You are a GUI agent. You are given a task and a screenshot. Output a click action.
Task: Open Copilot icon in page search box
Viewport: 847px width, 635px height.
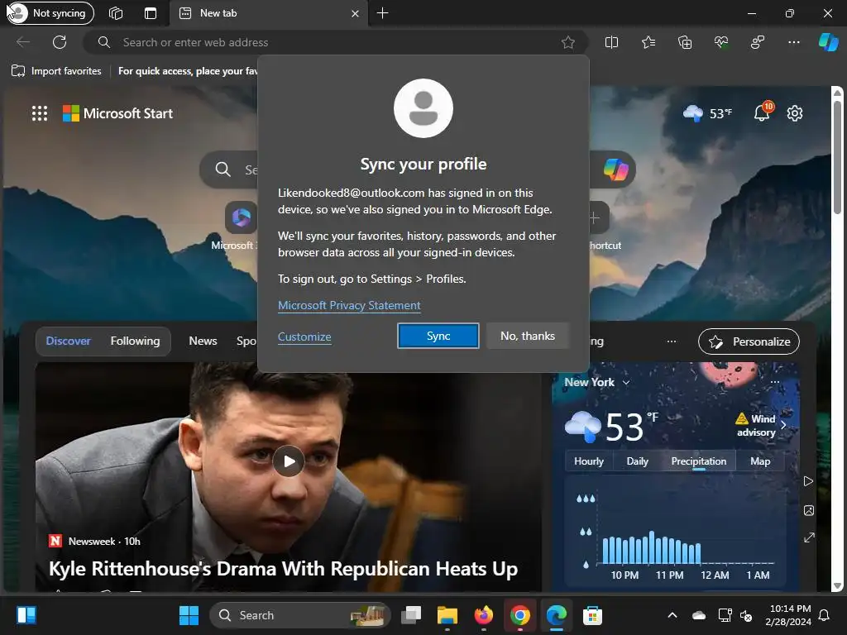pos(615,169)
